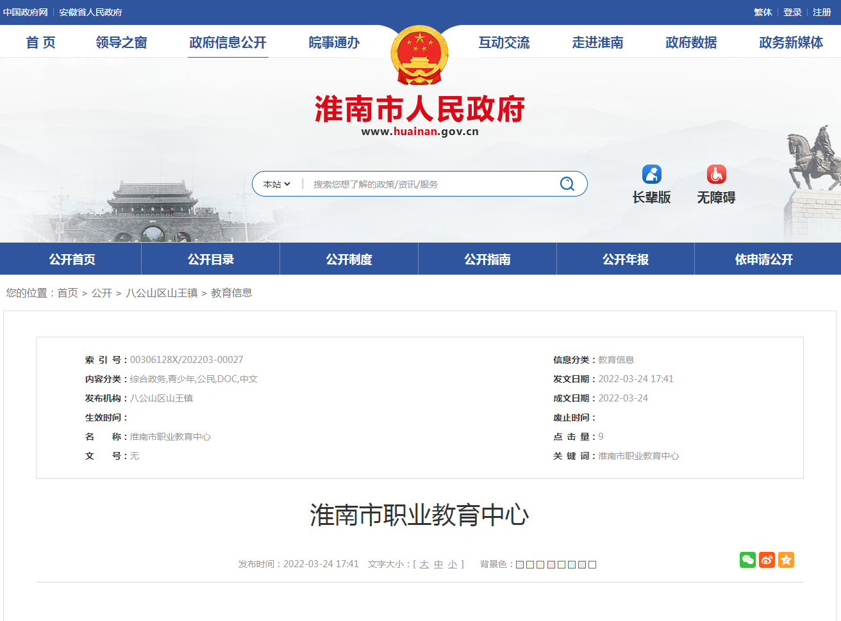The height and width of the screenshot is (621, 841).
Task: Switch to the 政府信息公开 tab
Action: (228, 42)
